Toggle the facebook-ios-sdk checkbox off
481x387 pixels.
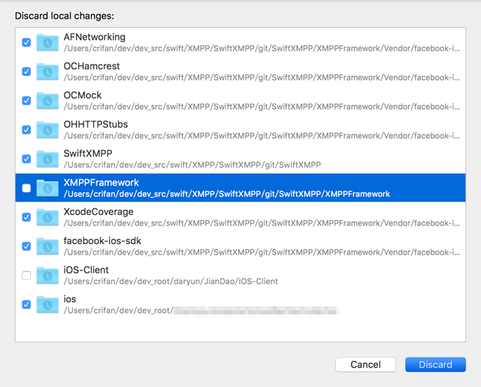click(x=26, y=246)
